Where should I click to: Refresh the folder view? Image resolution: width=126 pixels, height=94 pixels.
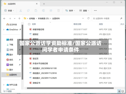pos(88,18)
